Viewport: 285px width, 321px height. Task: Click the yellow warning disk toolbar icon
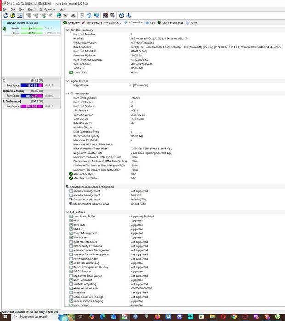pos(12,15)
